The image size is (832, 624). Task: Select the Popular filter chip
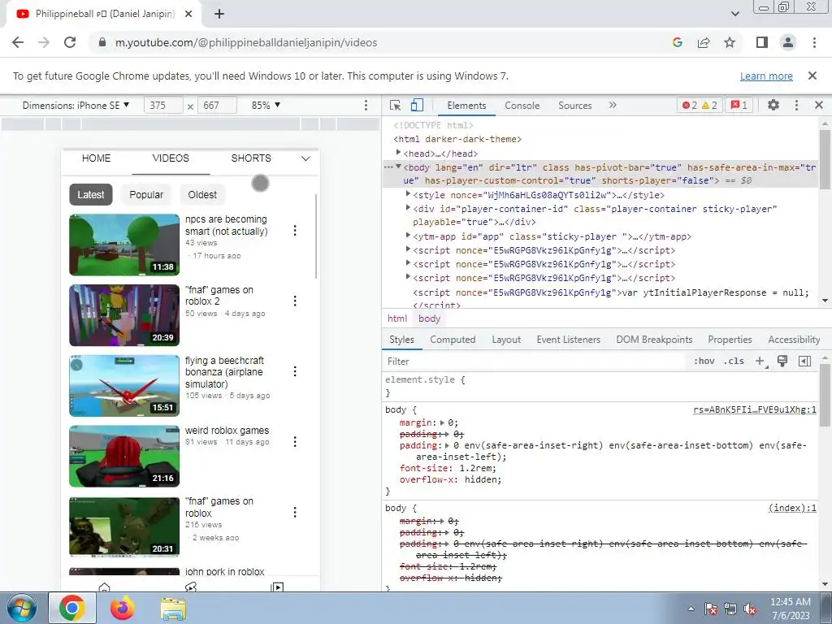pyautogui.click(x=146, y=195)
